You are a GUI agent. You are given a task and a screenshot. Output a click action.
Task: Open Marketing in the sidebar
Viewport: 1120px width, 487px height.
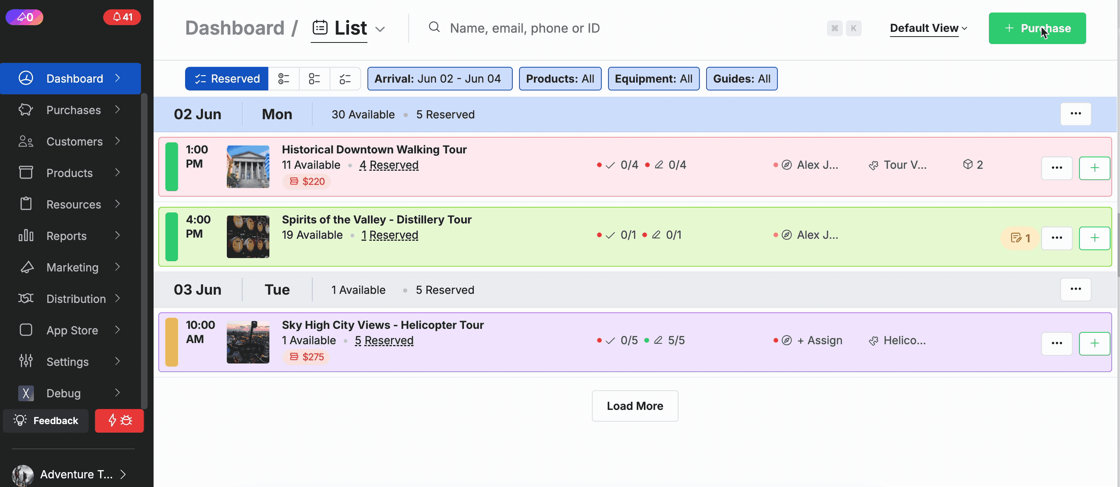(70, 267)
